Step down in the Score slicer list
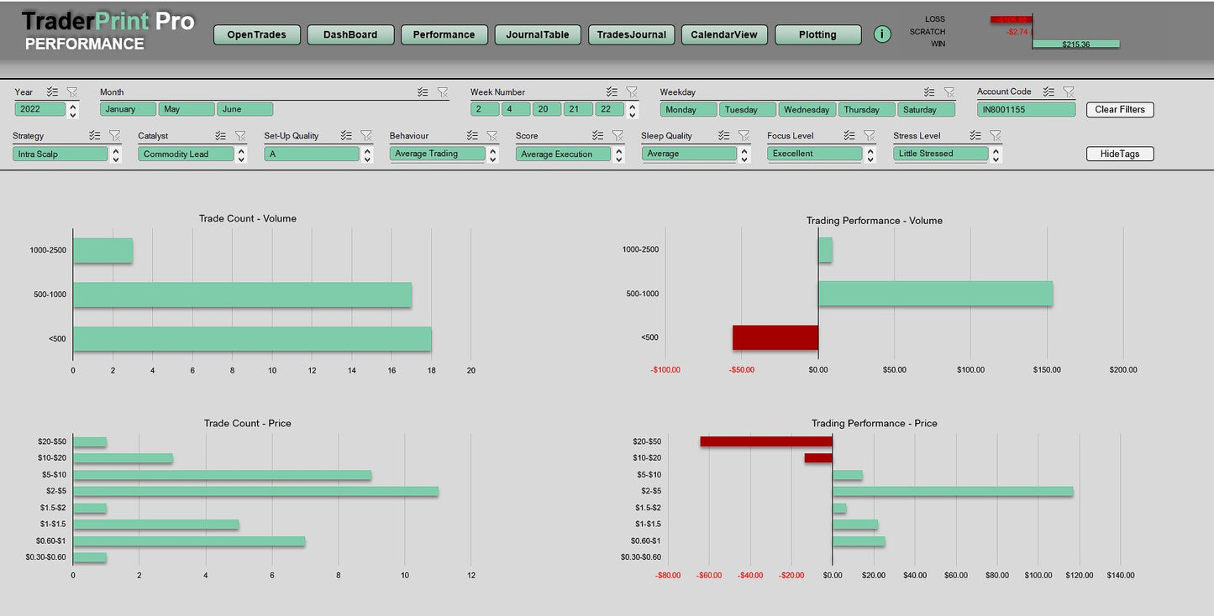Image resolution: width=1214 pixels, height=616 pixels. (x=618, y=159)
